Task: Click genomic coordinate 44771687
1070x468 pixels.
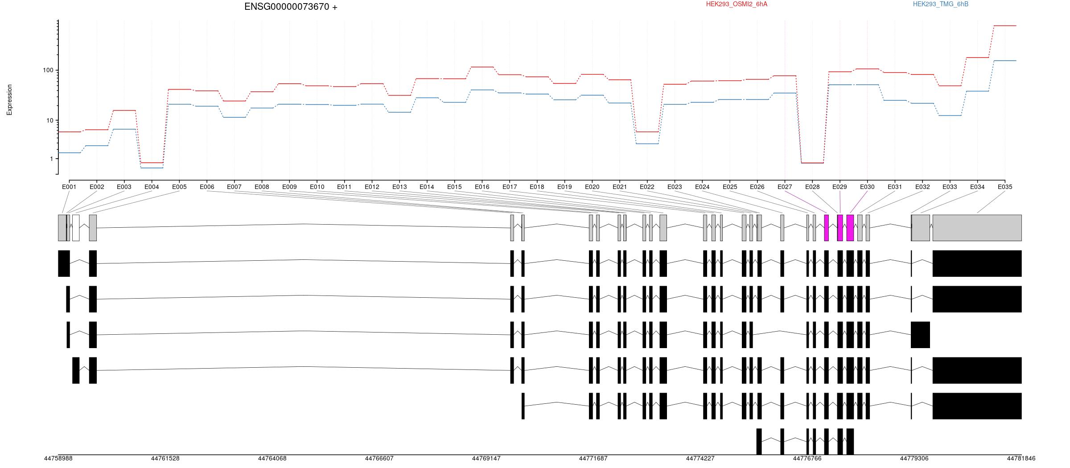Action: (593, 458)
